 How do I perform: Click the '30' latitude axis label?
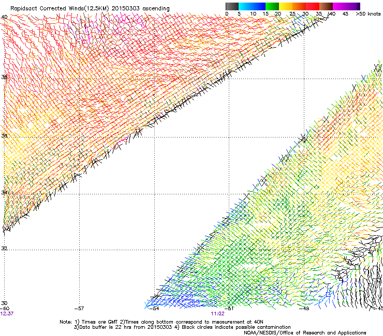[x=4, y=303]
